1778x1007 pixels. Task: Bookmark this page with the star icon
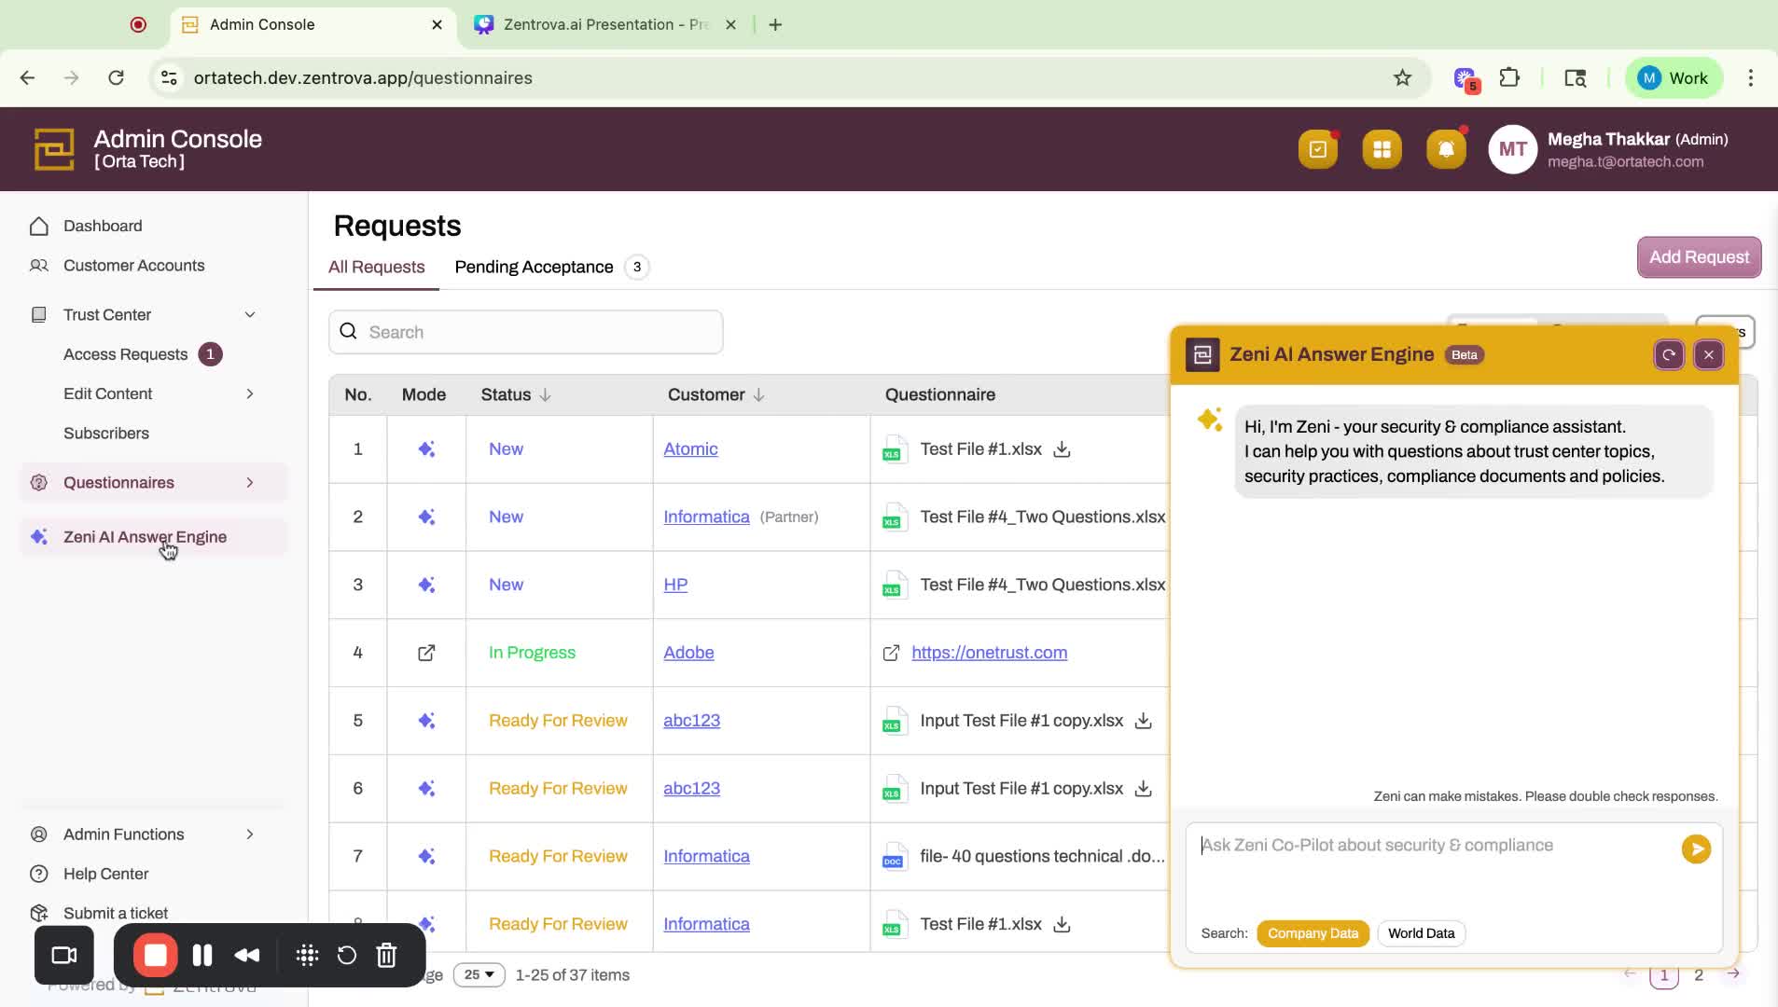click(x=1402, y=78)
